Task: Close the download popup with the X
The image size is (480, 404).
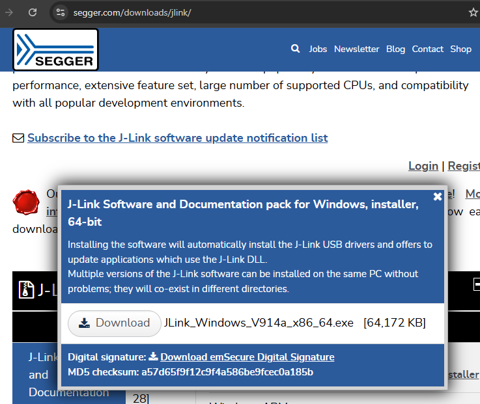Action: point(438,196)
